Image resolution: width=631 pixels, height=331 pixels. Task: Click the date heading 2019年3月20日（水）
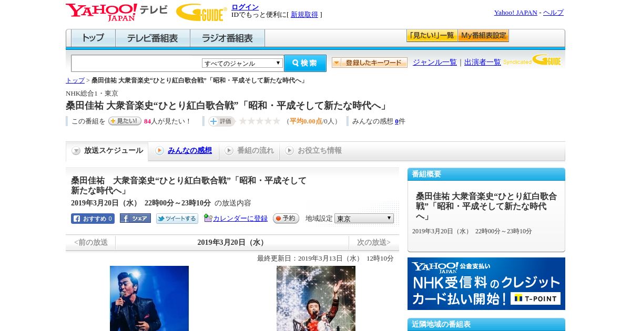232,242
